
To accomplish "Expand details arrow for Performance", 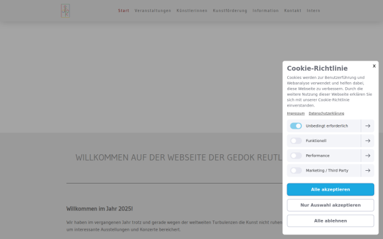I will pyautogui.click(x=368, y=156).
